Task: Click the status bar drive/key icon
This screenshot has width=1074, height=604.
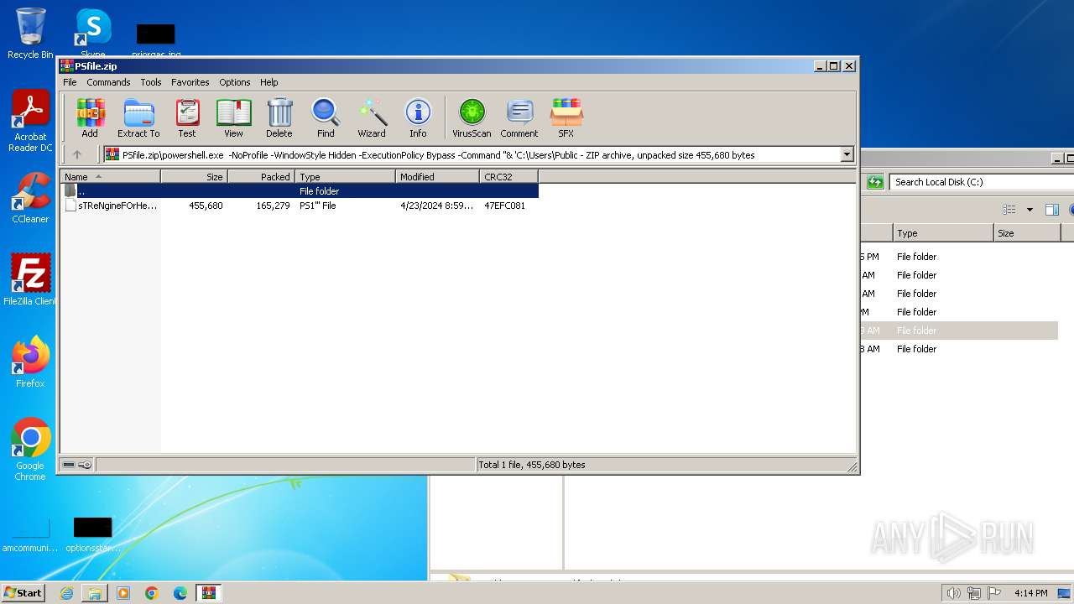Action: (x=77, y=465)
